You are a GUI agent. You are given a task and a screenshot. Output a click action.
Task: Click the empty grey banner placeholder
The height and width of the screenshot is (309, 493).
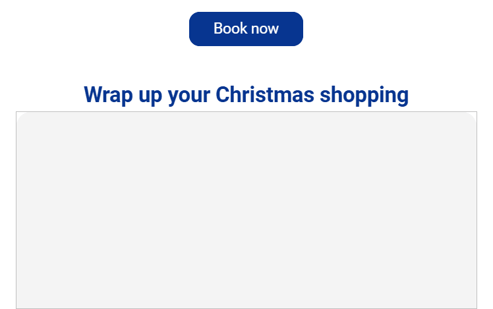(x=246, y=210)
